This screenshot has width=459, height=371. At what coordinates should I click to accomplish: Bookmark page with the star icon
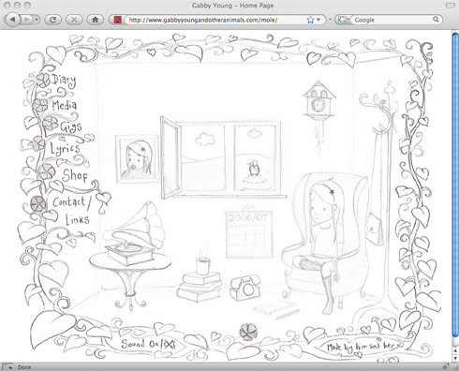click(310, 20)
